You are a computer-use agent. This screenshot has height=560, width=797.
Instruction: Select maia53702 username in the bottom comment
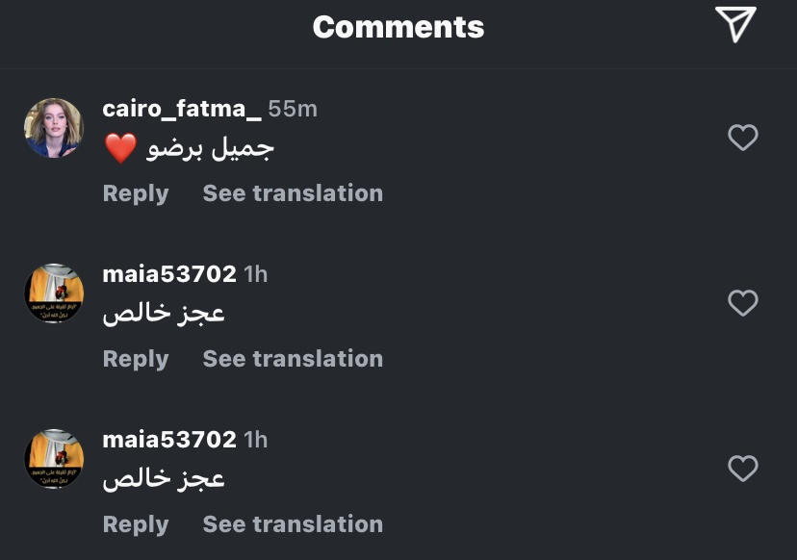(x=169, y=440)
